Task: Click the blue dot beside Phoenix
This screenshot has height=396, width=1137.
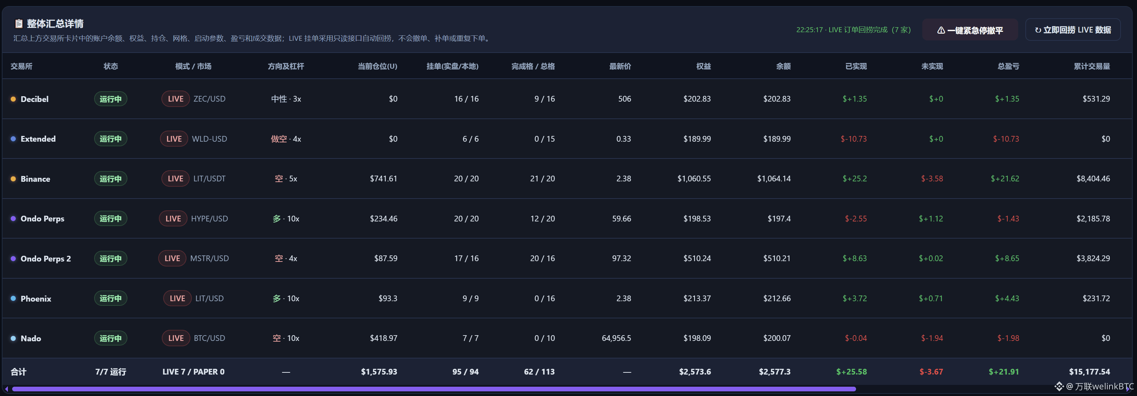Action: [x=13, y=299]
